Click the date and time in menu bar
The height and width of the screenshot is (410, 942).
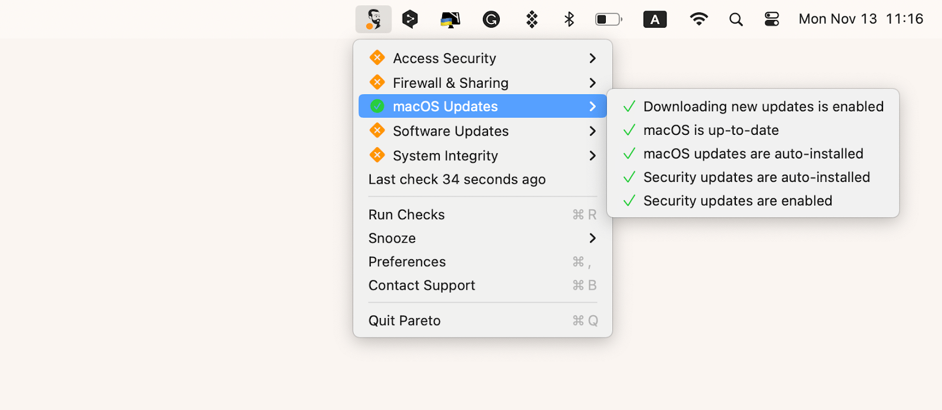click(860, 19)
